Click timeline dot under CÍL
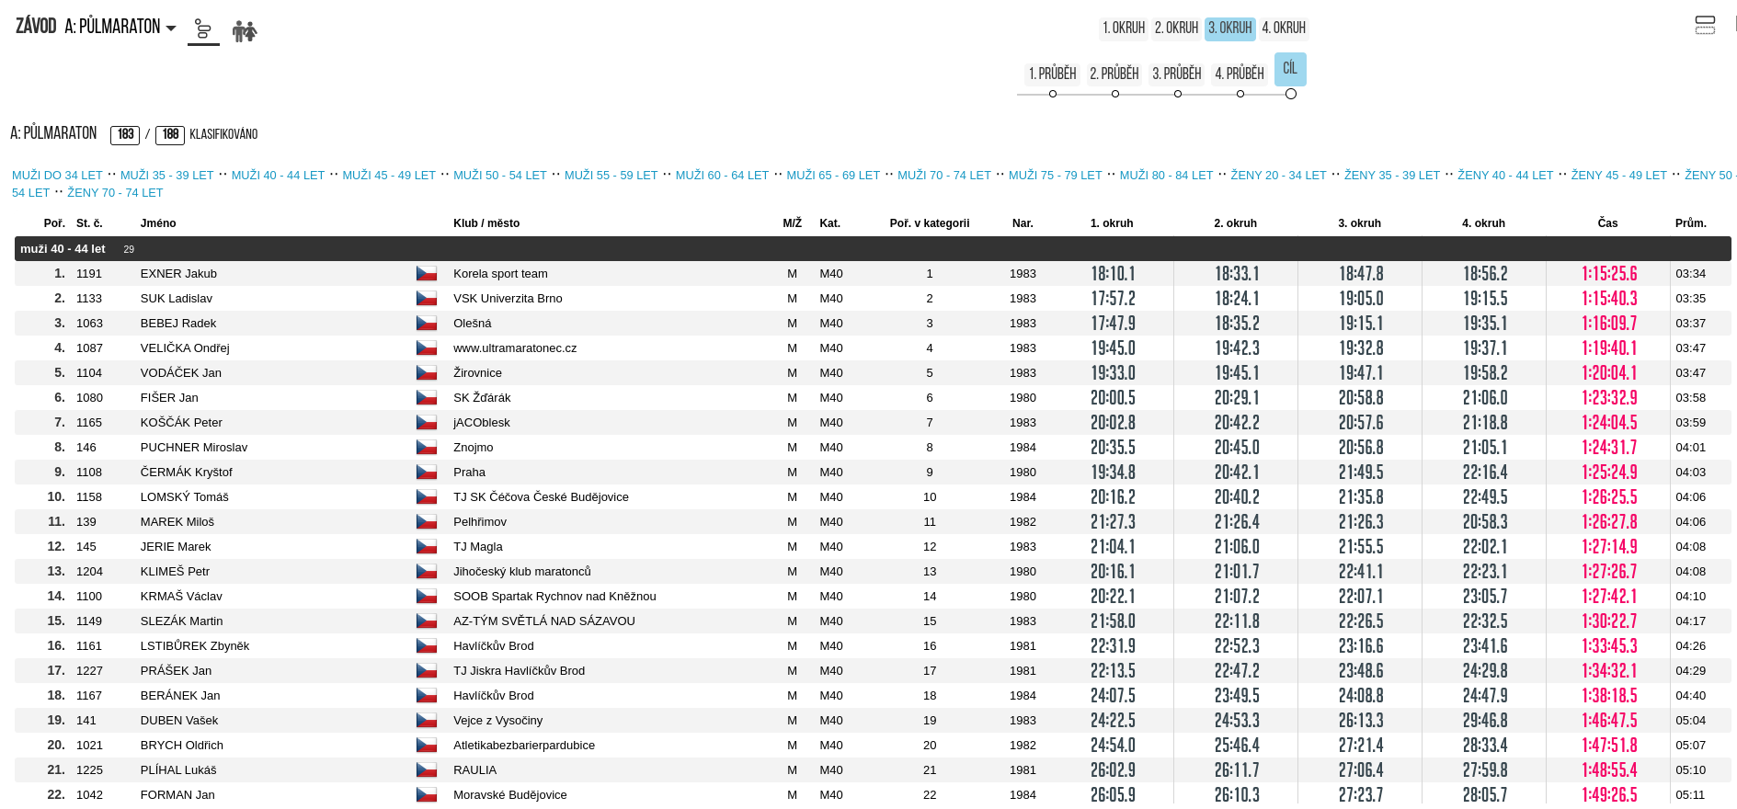Viewport: 1737px width, 809px height. coord(1291,94)
